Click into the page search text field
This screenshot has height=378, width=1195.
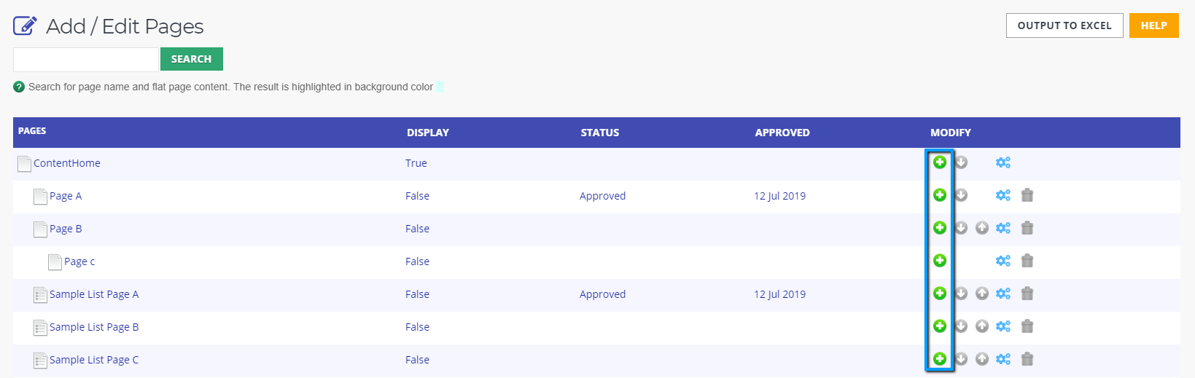86,60
